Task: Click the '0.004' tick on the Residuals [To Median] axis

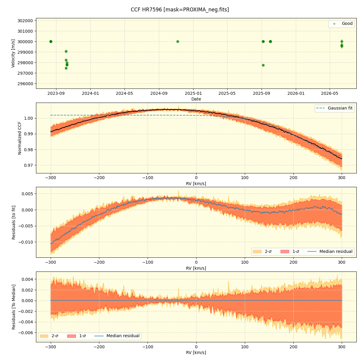Action: (28, 279)
